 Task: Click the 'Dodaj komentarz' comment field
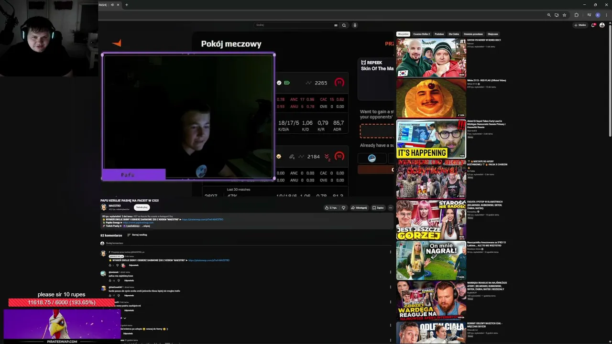coord(249,243)
